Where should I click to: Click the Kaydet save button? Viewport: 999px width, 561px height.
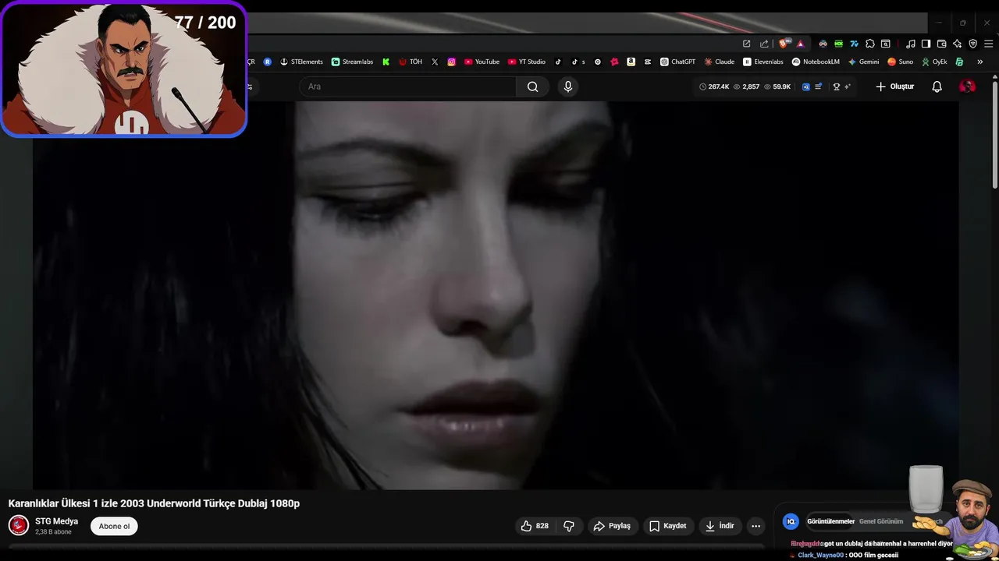coord(668,526)
